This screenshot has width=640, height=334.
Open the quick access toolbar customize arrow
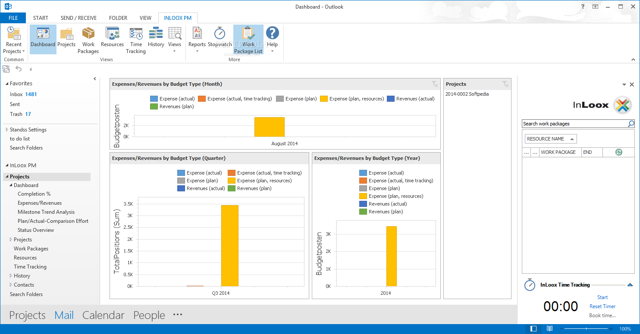[31, 69]
